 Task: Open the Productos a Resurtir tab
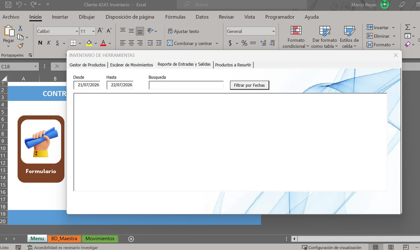233,65
